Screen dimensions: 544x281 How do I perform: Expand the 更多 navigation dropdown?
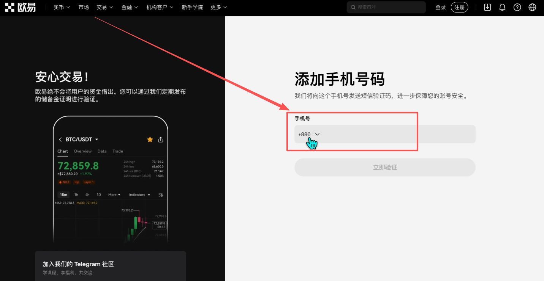219,7
